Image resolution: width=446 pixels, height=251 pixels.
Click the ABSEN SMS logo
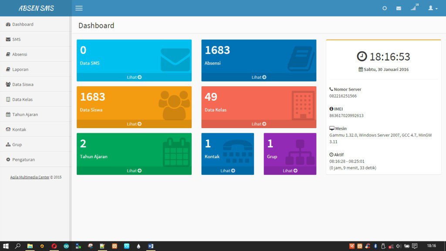(36, 8)
